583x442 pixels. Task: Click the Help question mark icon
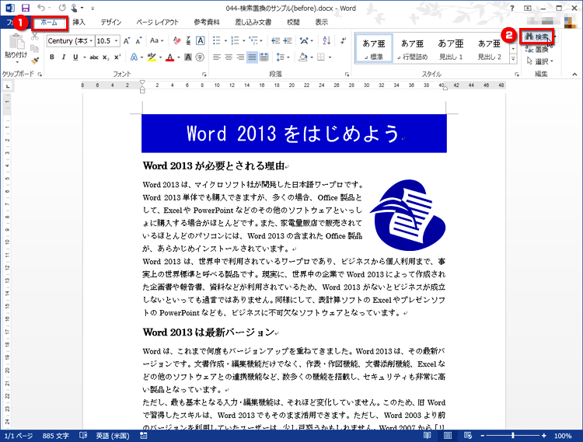tap(512, 8)
